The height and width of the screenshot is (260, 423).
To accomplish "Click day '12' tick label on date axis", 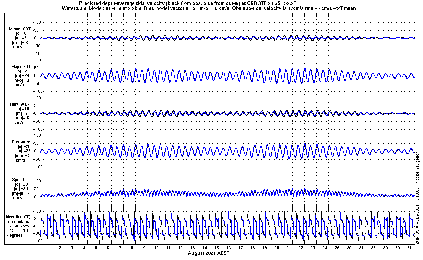I will tap(180, 248).
